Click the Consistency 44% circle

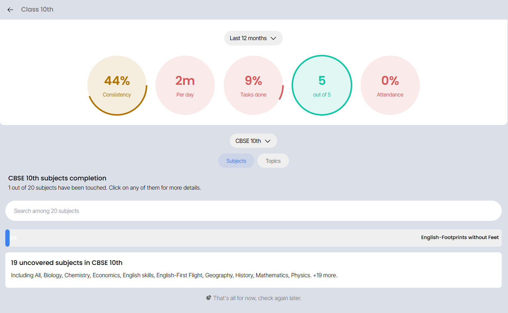117,85
